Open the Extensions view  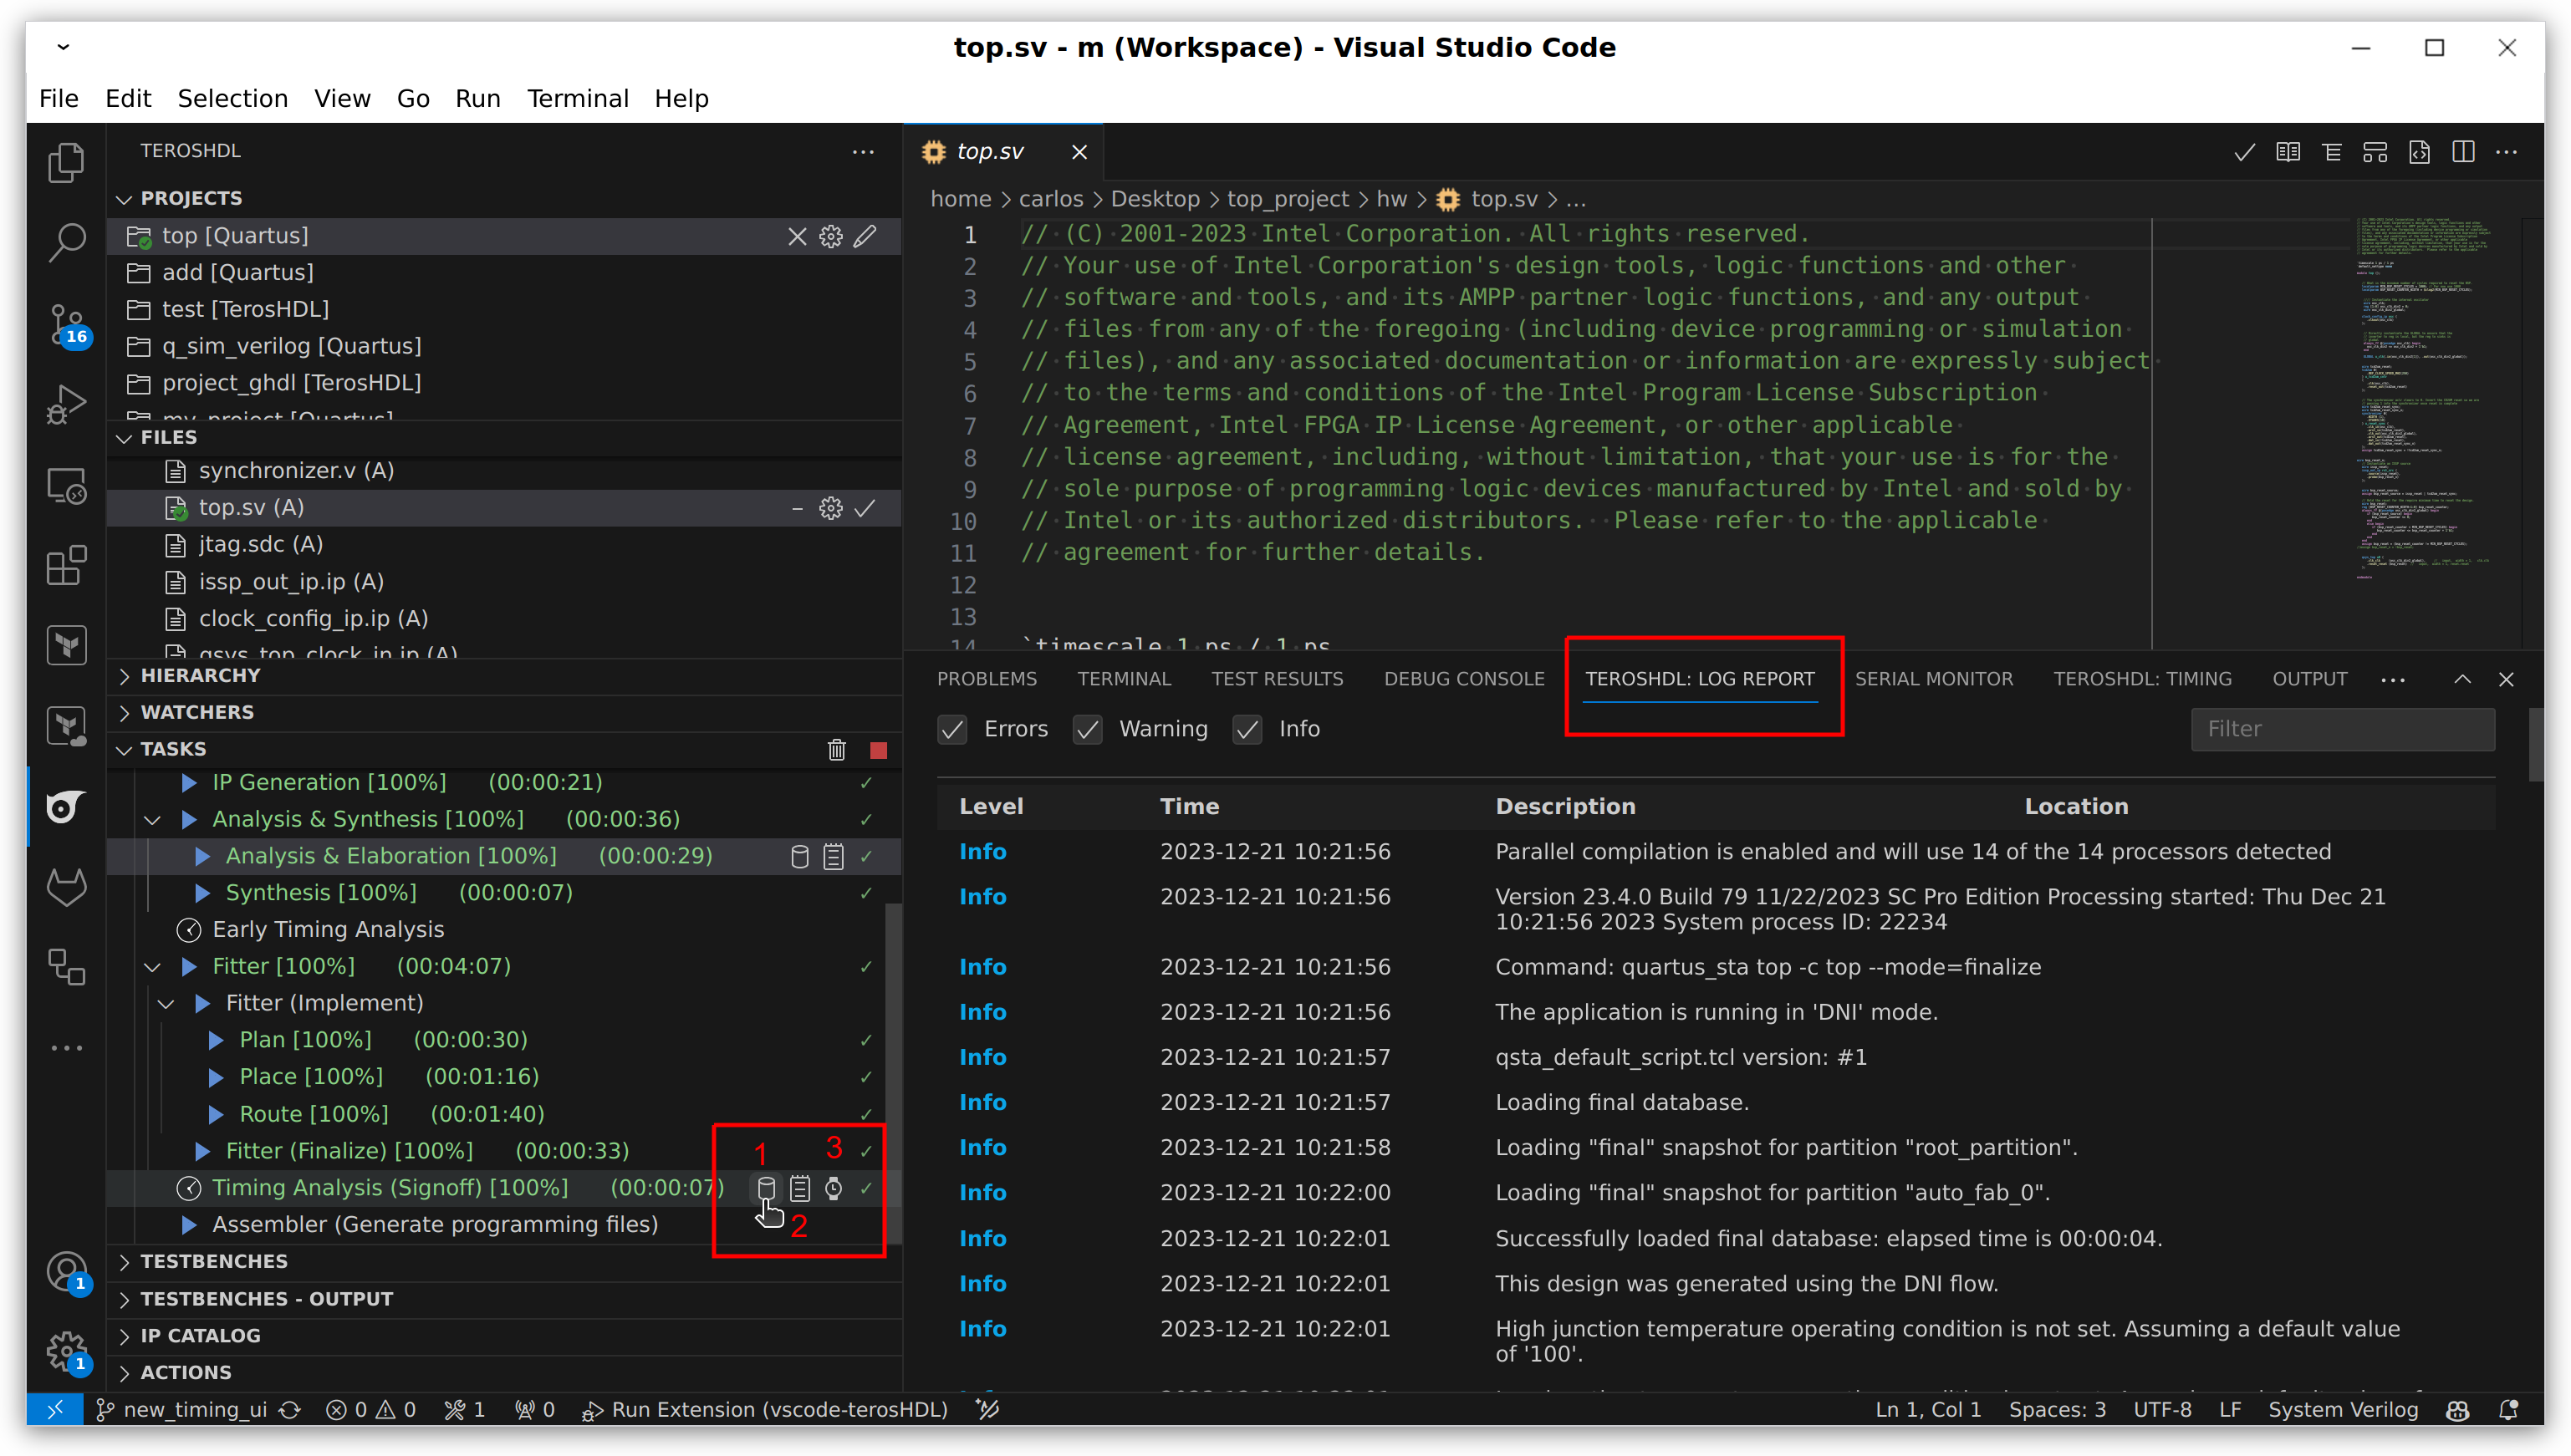coord(66,566)
